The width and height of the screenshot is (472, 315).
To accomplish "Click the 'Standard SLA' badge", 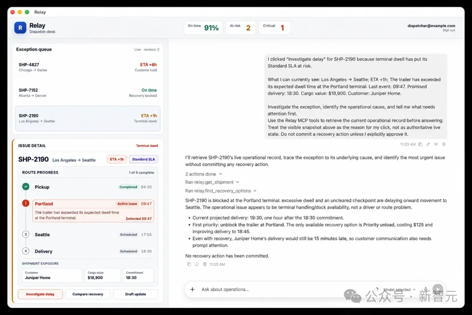I will click(x=144, y=159).
